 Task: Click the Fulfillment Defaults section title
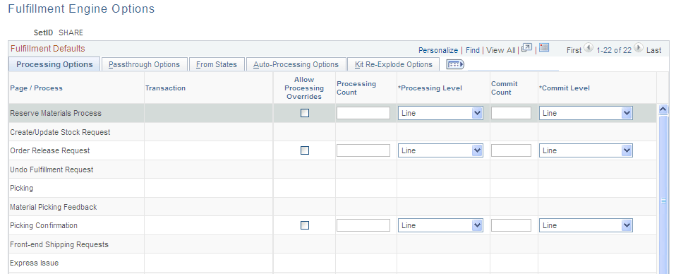(48, 48)
